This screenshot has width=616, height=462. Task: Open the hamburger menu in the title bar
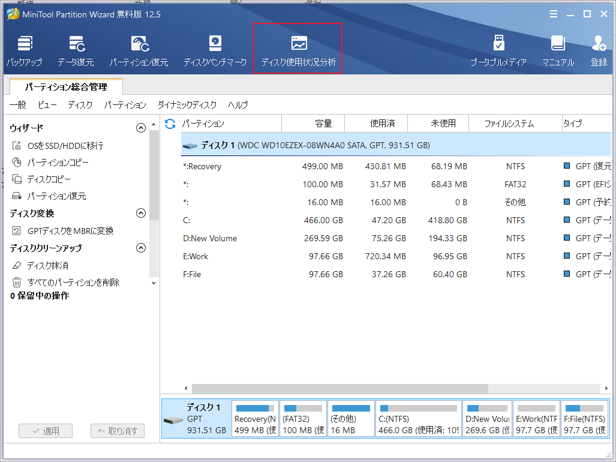click(553, 13)
